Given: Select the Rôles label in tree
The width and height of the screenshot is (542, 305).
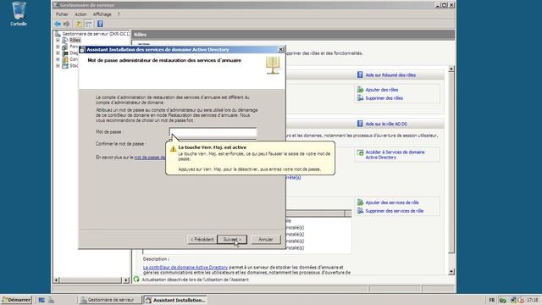Looking at the screenshot, I should click(x=75, y=40).
